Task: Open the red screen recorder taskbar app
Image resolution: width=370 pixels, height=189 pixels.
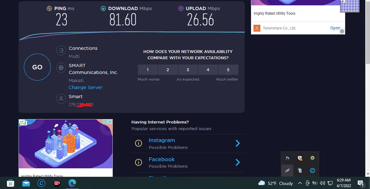Action: click(57, 183)
